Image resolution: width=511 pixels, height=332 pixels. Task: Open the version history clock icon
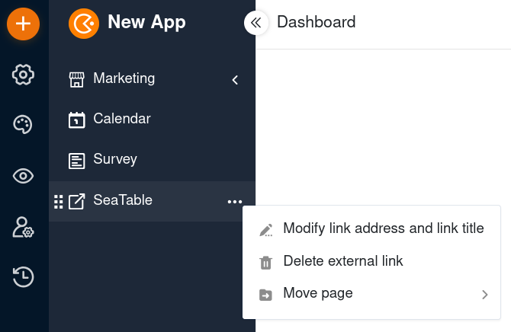click(x=23, y=277)
